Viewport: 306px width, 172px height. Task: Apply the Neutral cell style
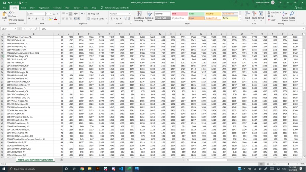click(x=213, y=14)
